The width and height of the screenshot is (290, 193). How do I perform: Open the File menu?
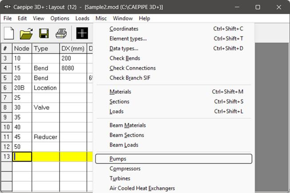8,18
